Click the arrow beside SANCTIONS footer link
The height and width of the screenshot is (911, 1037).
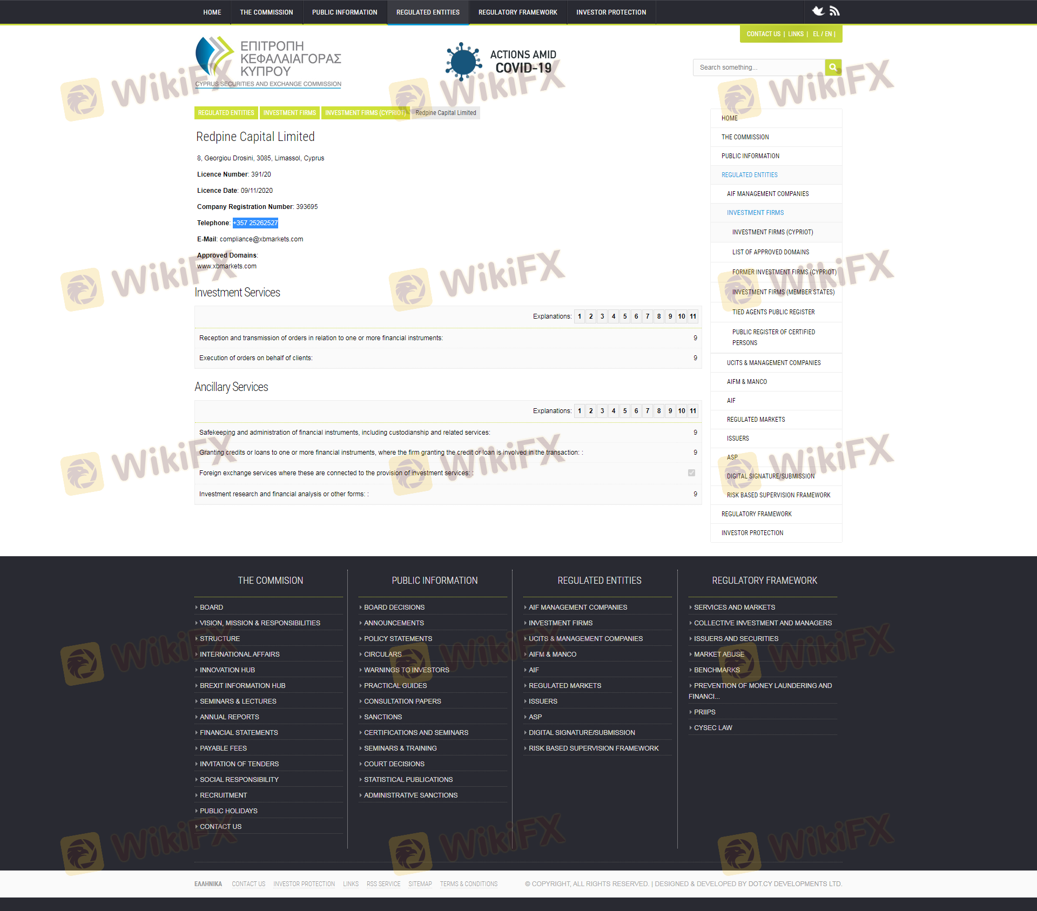click(361, 717)
